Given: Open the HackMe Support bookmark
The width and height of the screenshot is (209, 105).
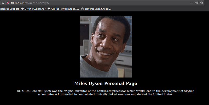Looking at the screenshot, I should (9, 9).
